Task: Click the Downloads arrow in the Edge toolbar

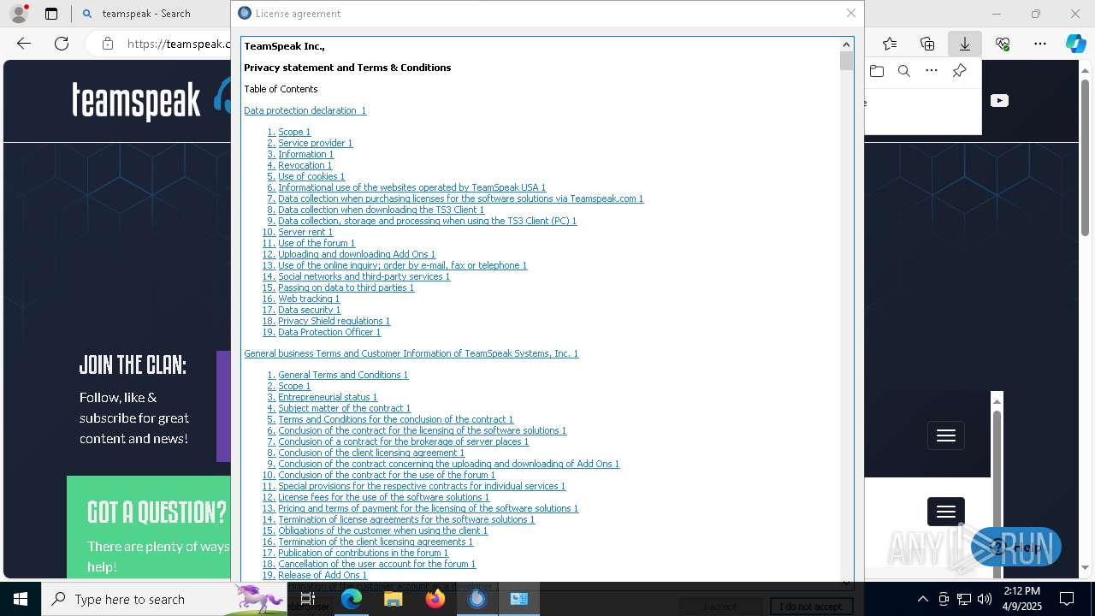Action: tap(965, 44)
